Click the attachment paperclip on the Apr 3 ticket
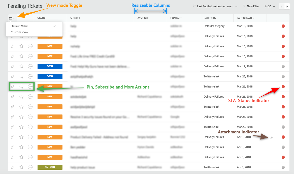 (272, 137)
